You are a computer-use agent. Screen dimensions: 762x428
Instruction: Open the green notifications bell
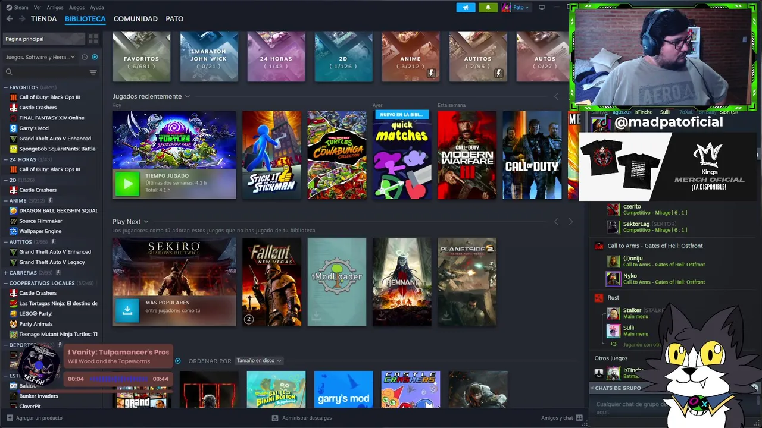488,7
